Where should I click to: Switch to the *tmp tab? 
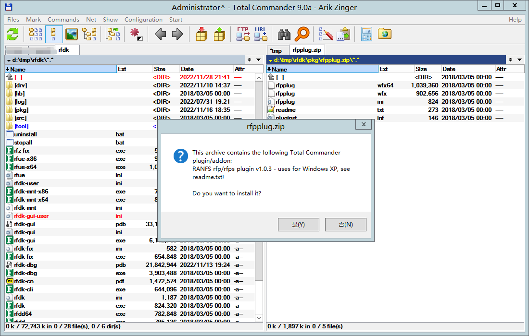276,50
